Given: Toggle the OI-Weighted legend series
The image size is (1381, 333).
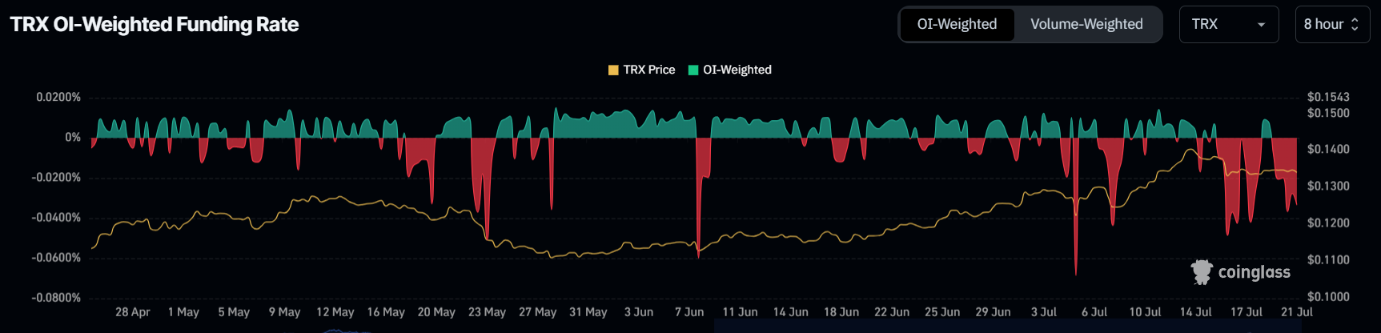Looking at the screenshot, I should tap(730, 70).
